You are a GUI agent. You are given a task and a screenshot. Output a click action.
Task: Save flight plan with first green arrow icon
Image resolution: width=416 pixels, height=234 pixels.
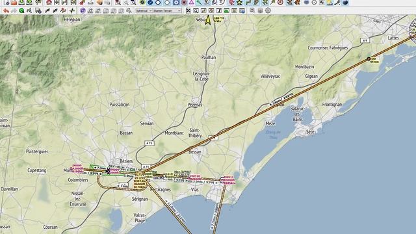tap(21, 3)
